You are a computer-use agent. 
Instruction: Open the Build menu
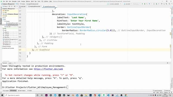point(32,1)
